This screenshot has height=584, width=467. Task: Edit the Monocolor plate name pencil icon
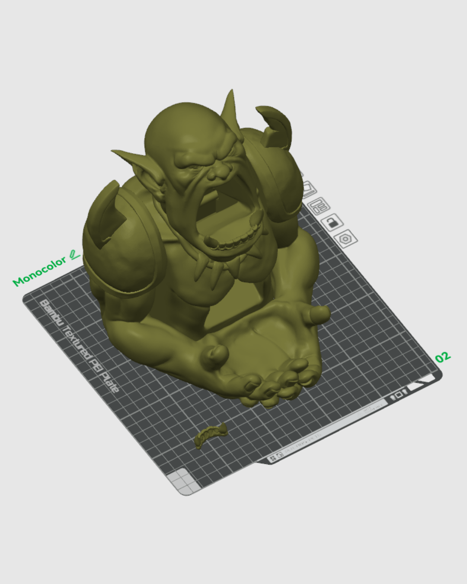tap(75, 254)
